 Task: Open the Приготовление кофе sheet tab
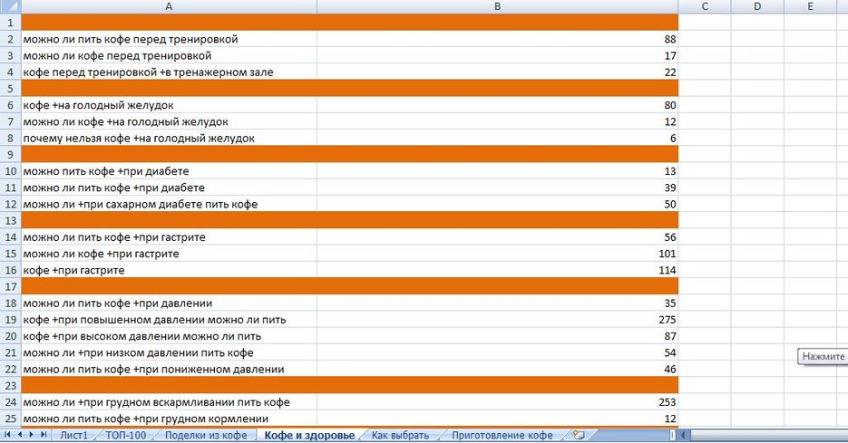(502, 436)
